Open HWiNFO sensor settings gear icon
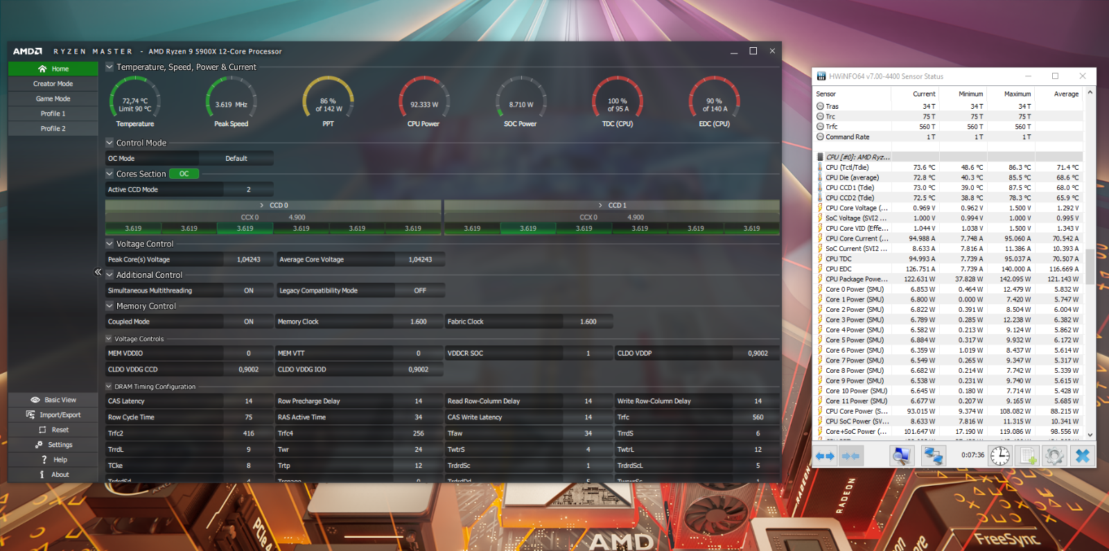 click(x=1054, y=455)
